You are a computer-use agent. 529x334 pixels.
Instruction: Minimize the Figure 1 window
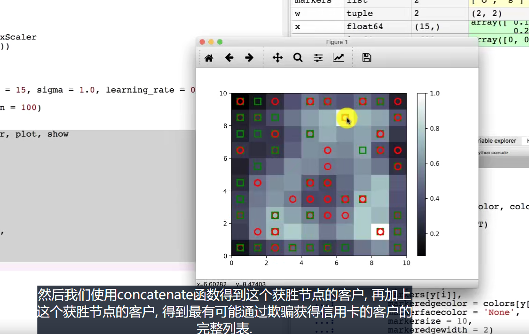coord(211,42)
